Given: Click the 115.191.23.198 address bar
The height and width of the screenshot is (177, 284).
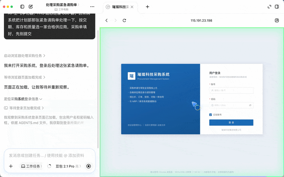Looking at the screenshot, I should [x=201, y=21].
